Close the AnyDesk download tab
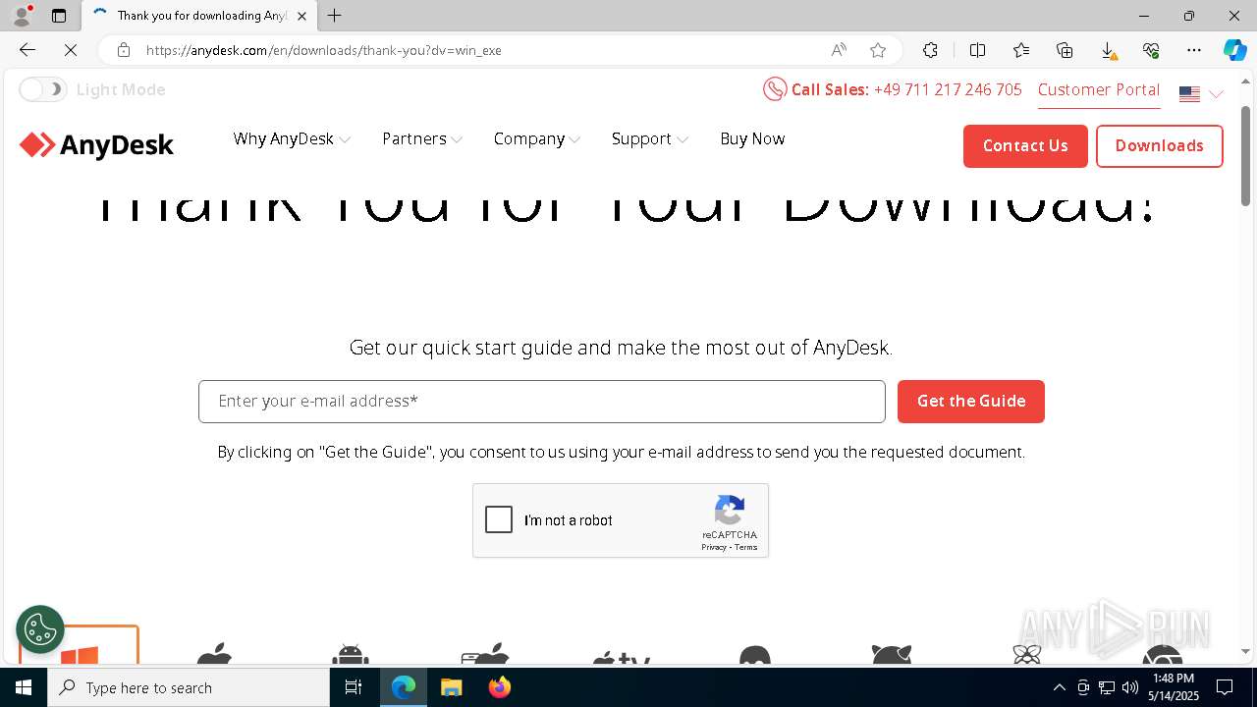 [x=301, y=16]
